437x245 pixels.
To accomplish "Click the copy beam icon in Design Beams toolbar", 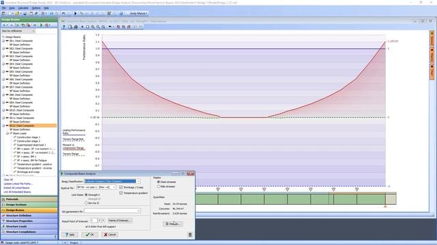I will tap(23, 25).
